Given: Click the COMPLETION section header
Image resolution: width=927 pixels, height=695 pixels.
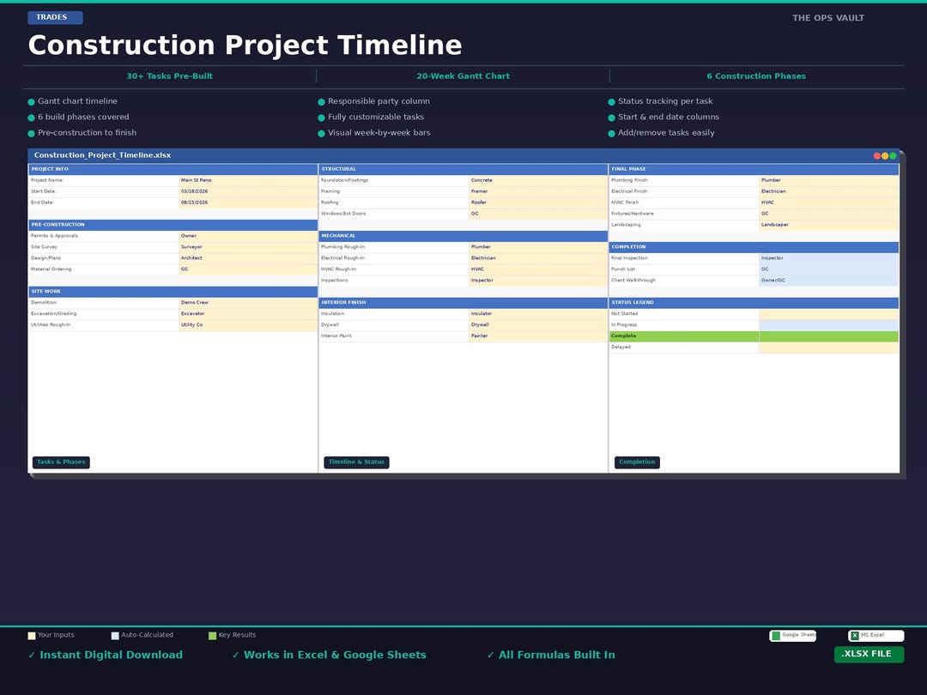Looking at the screenshot, I should pos(754,247).
